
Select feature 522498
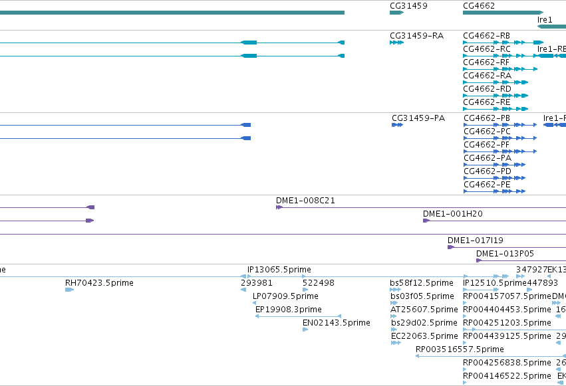[x=319, y=283]
